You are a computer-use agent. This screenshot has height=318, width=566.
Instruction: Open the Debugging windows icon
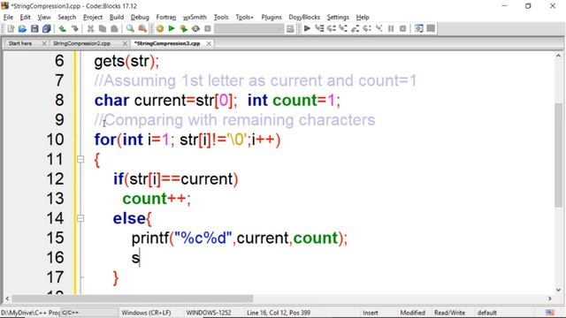pyautogui.click(x=418, y=28)
